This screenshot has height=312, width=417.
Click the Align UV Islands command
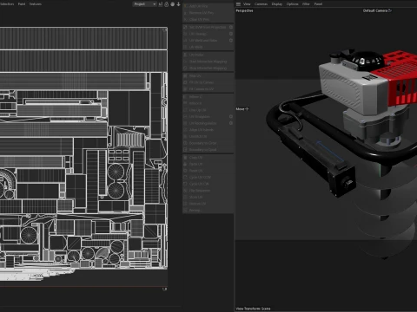208,130
